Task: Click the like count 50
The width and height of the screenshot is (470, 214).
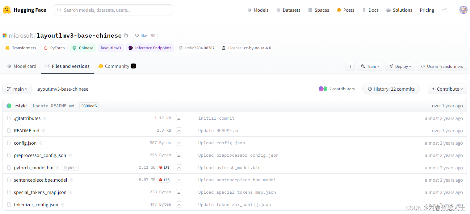Action: 153,35
